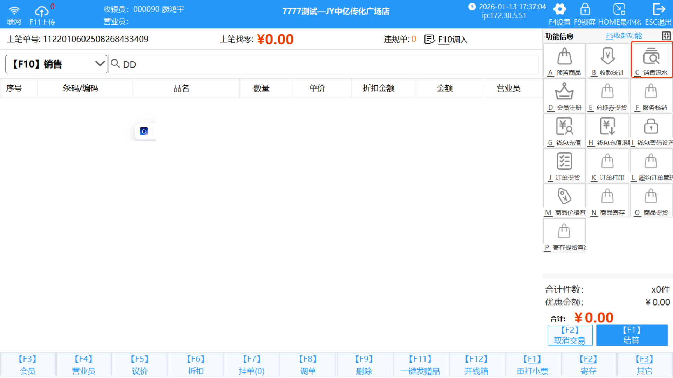
Task: Click F5收起功能 to collapse functions
Action: [x=624, y=36]
